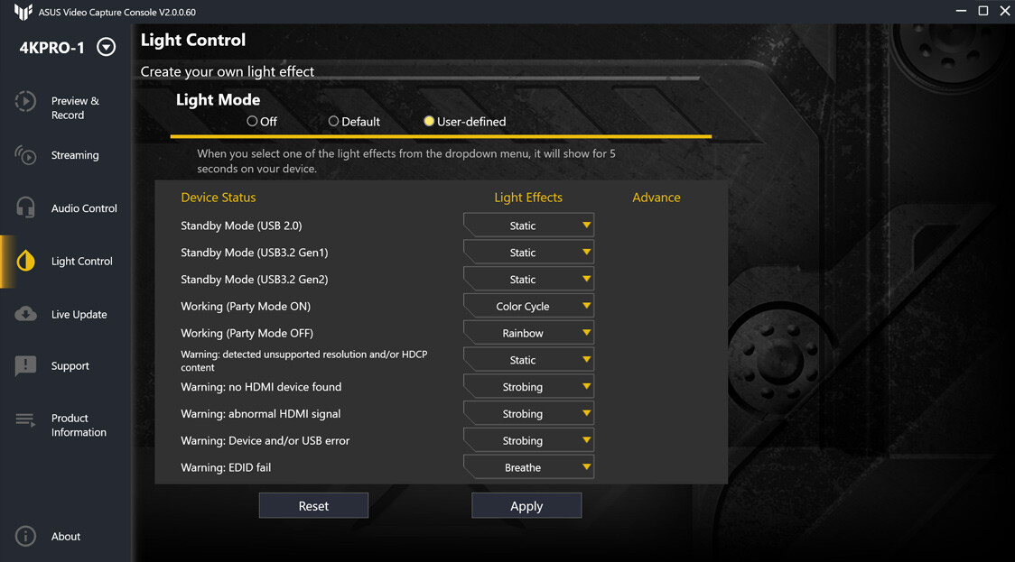Viewport: 1015px width, 562px height.
Task: Click the Support speech bubble icon
Action: coord(25,366)
